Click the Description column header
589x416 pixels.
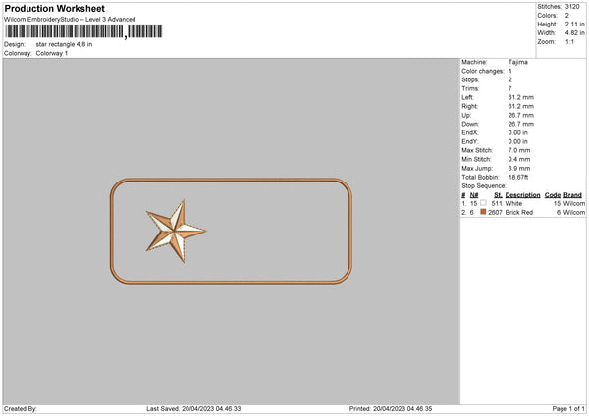(x=522, y=195)
